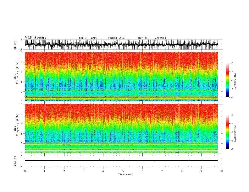Click the 'VLF Spectra' title text
The height and width of the screenshot is (192, 249).
click(36, 38)
